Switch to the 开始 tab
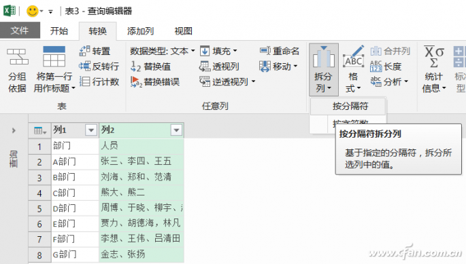Image resolution: width=466 pixels, height=264 pixels. point(59,31)
